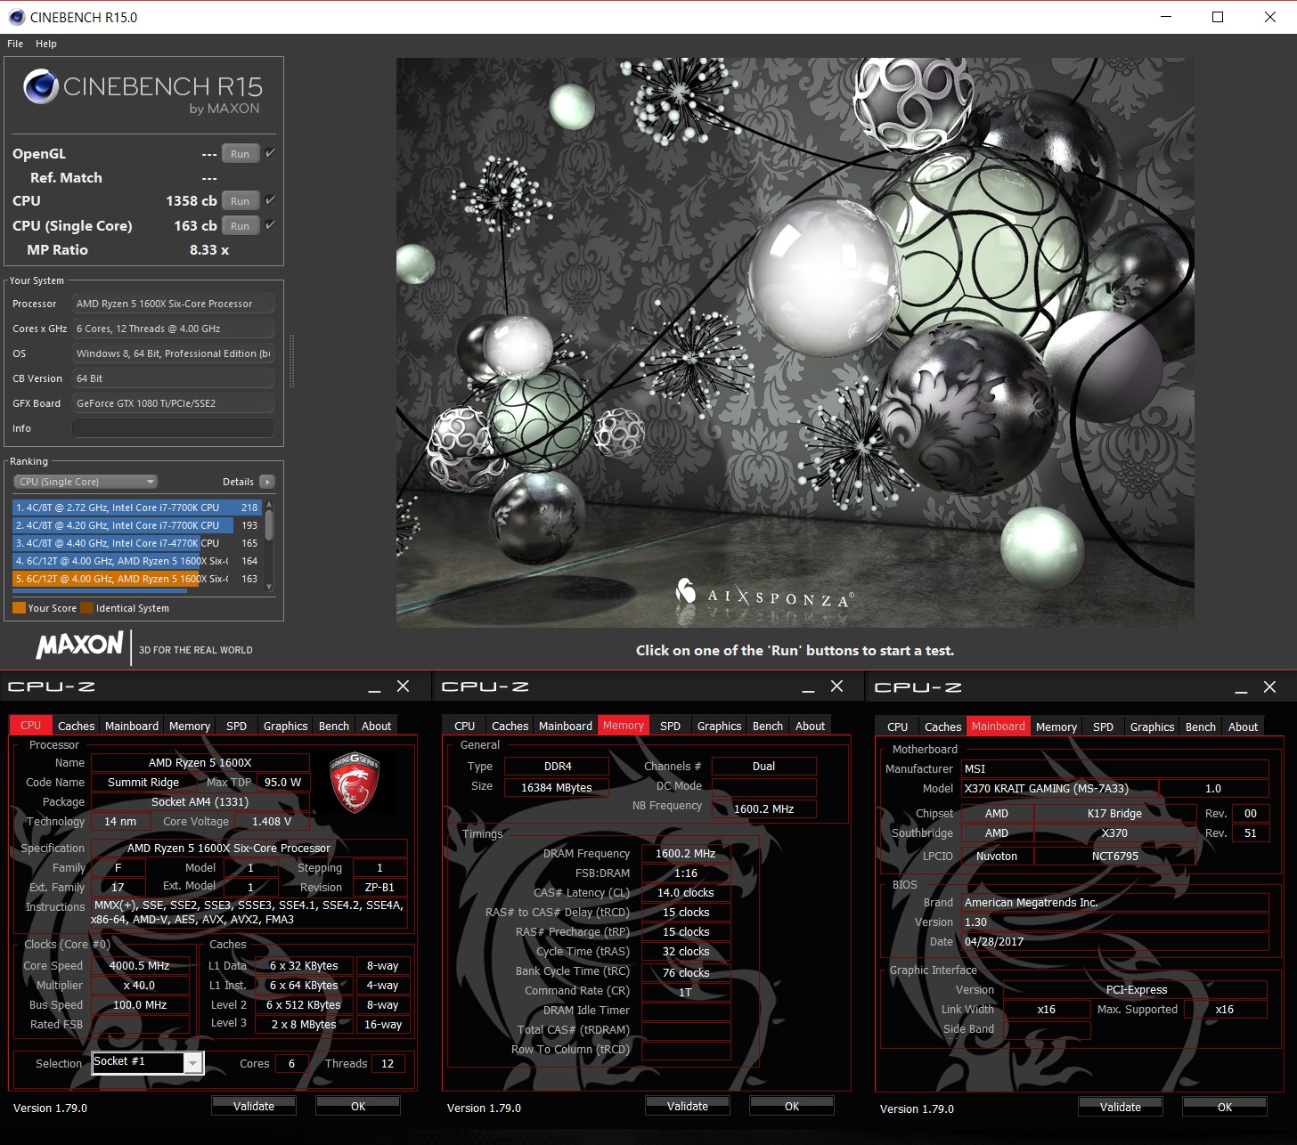Click the orange Your Score color swatch
The height and width of the screenshot is (1145, 1297).
19,608
